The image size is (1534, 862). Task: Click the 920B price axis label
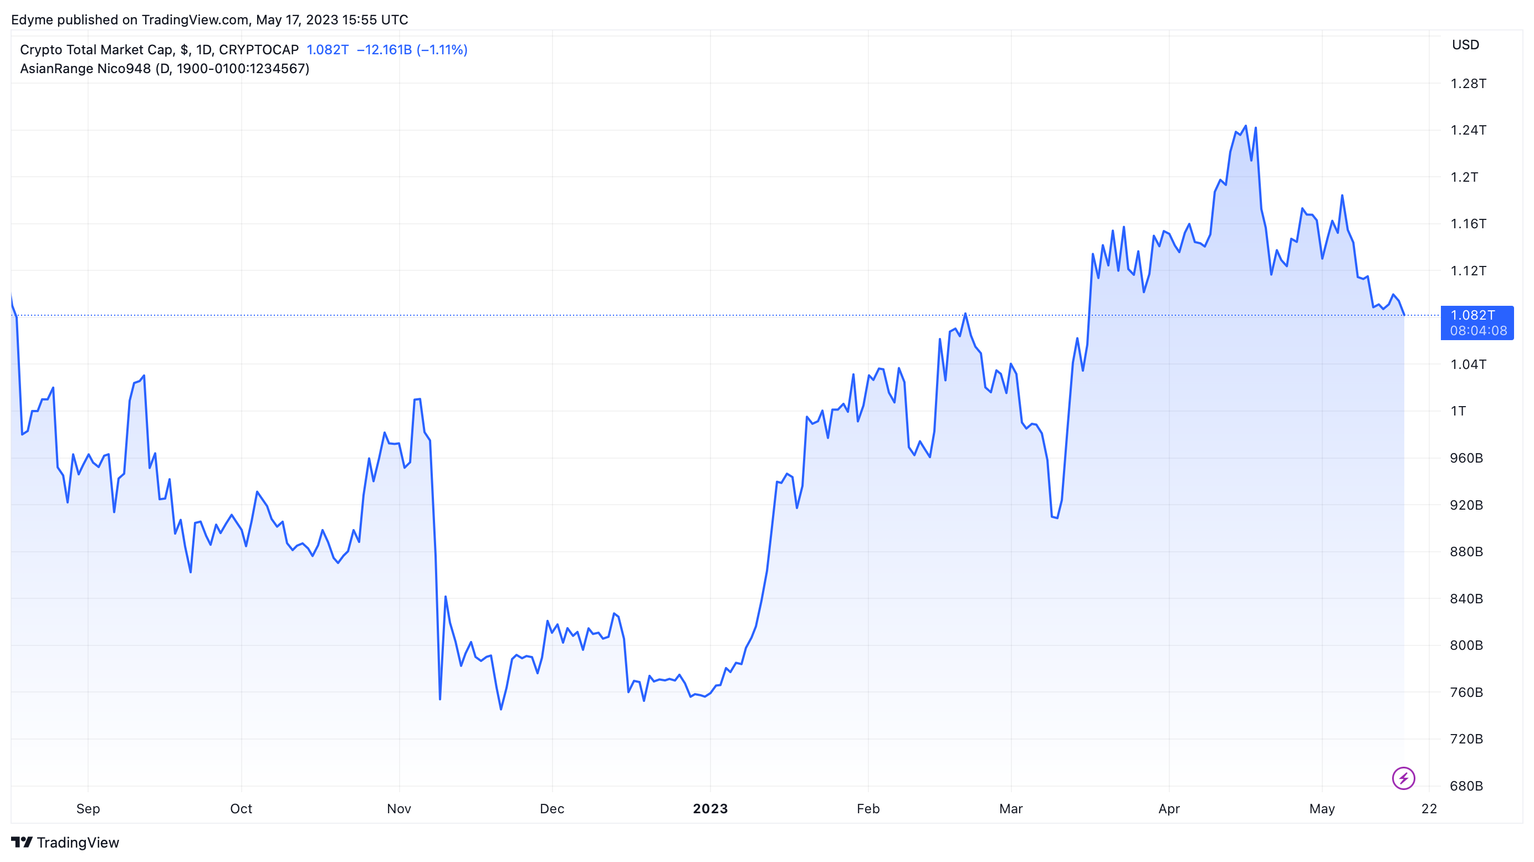pyautogui.click(x=1466, y=505)
